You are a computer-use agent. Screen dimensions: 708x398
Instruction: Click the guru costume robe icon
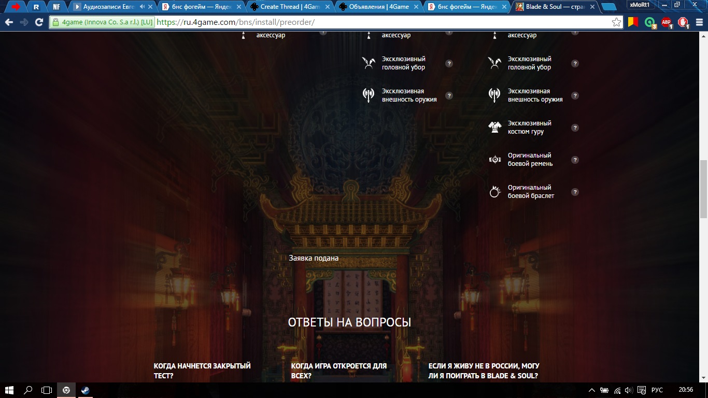495,127
